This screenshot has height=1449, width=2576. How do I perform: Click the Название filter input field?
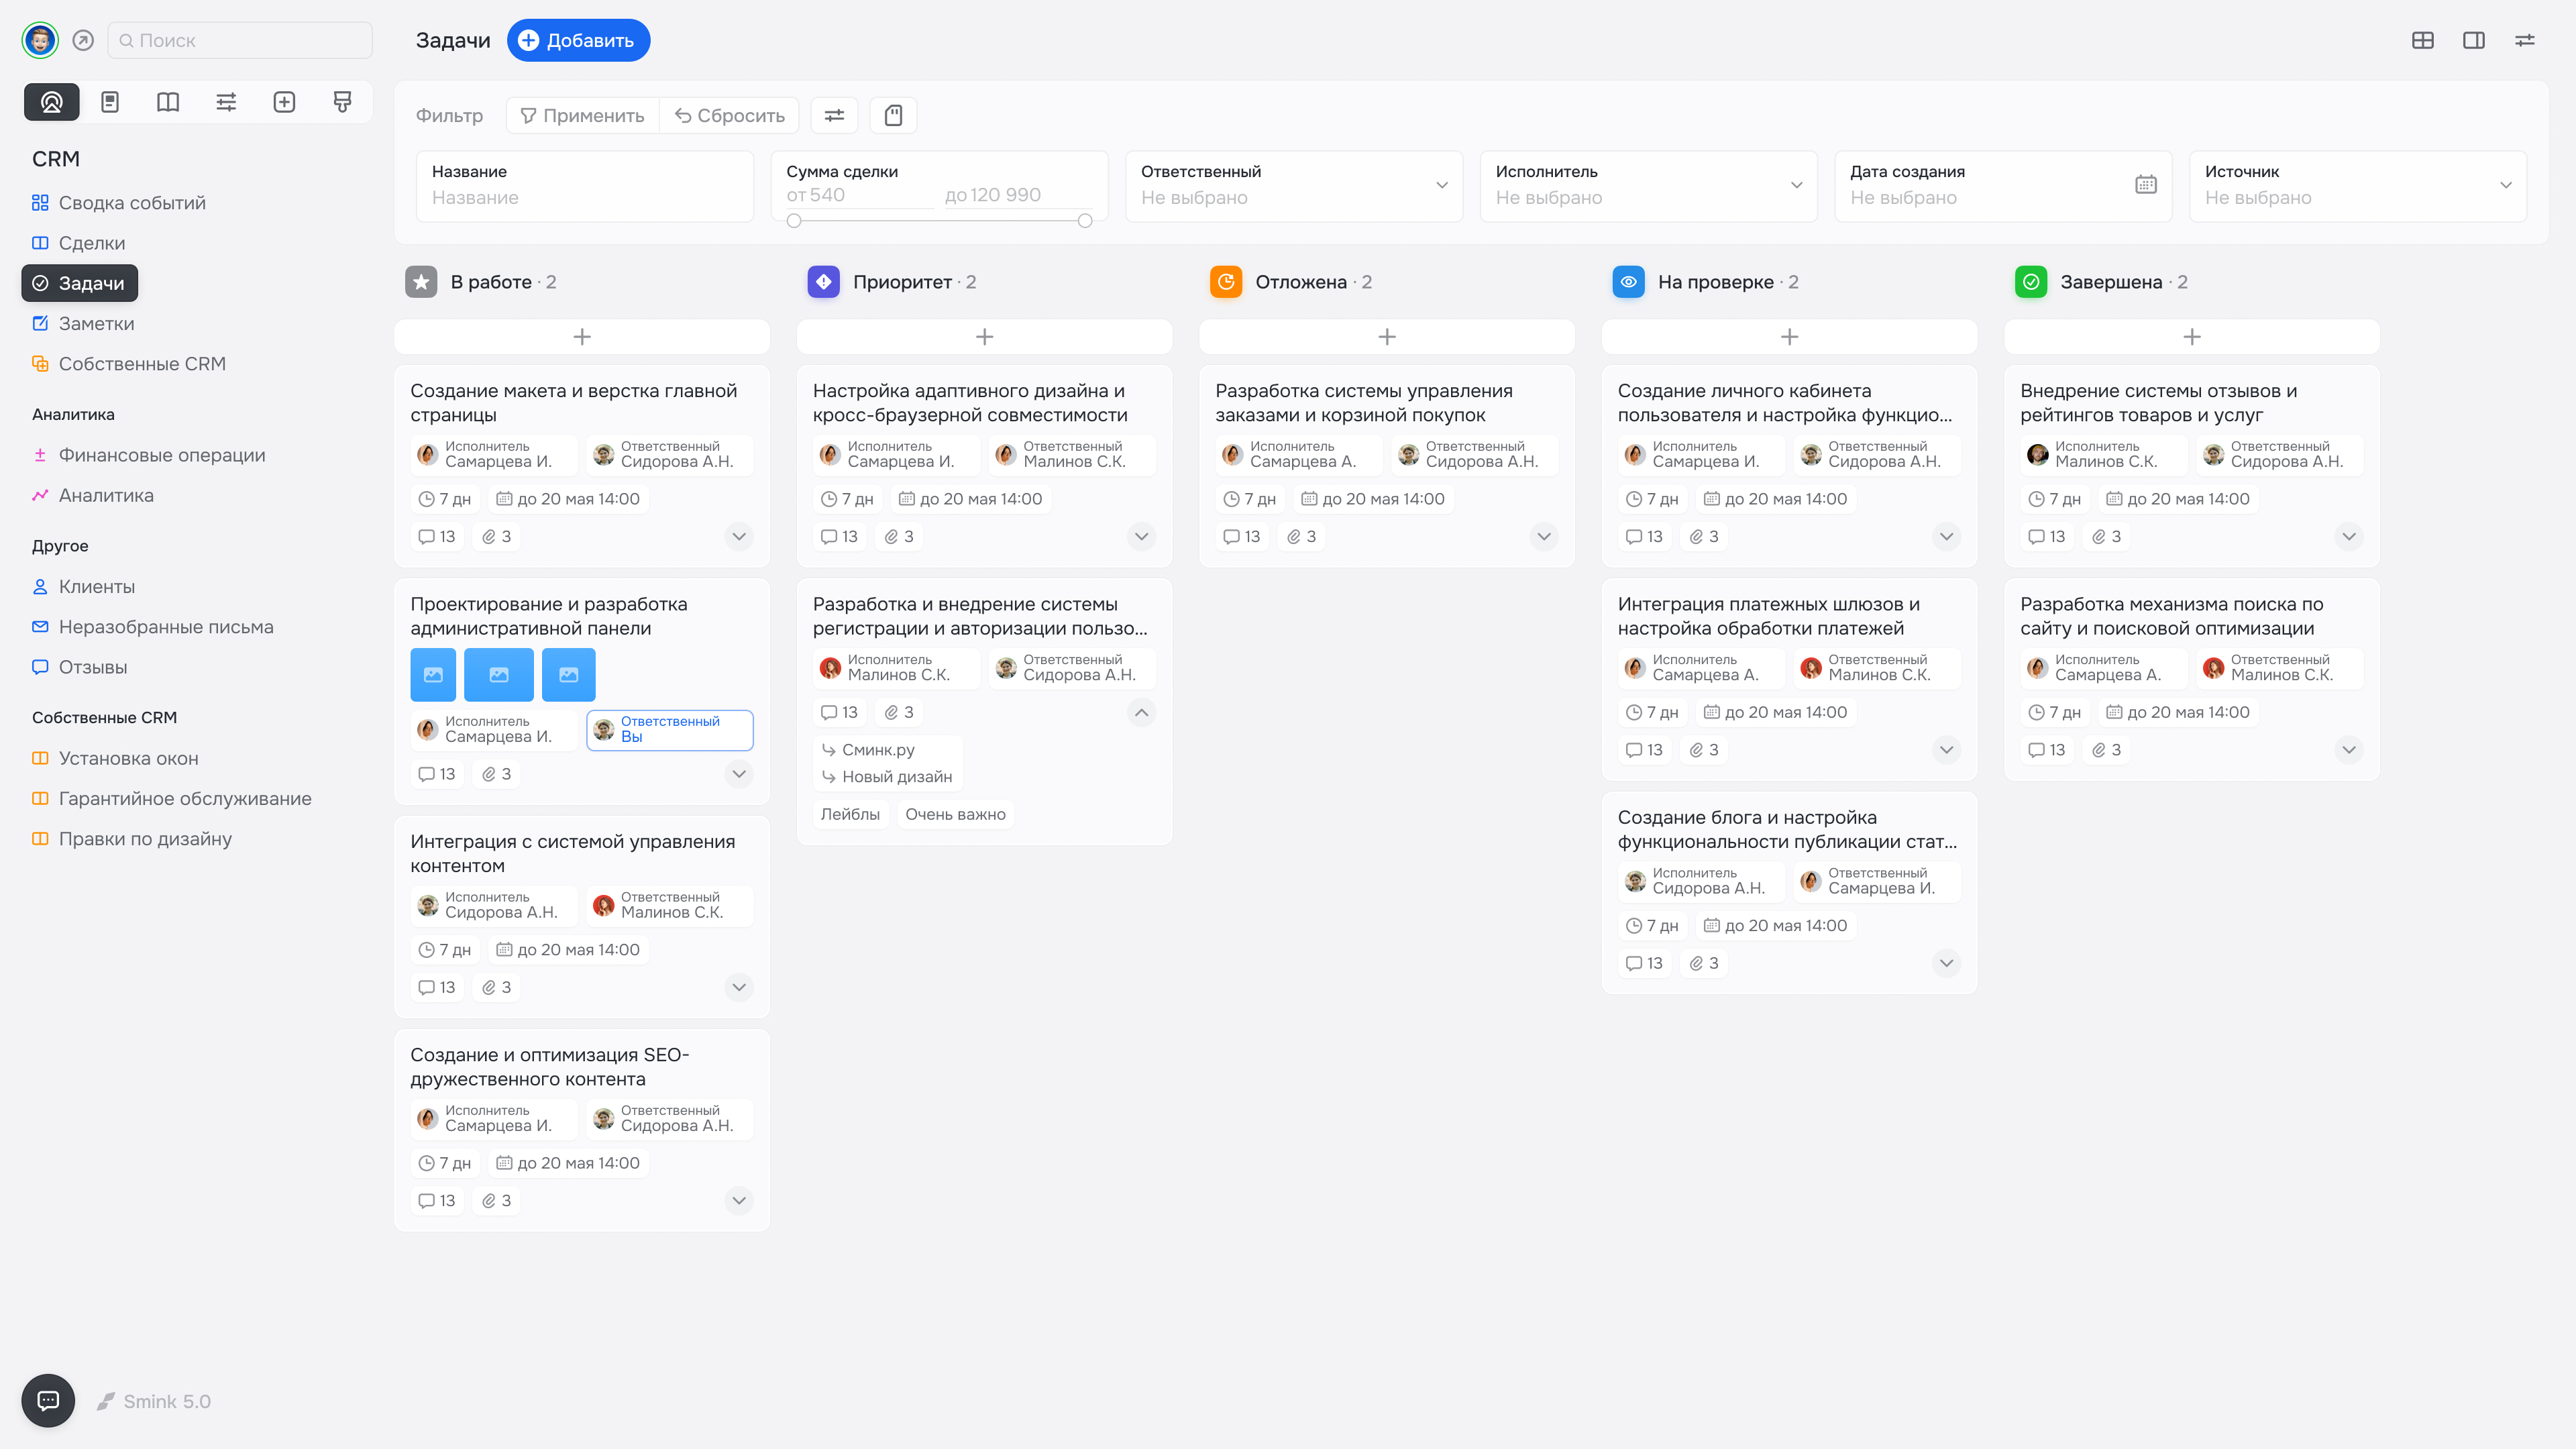(584, 197)
